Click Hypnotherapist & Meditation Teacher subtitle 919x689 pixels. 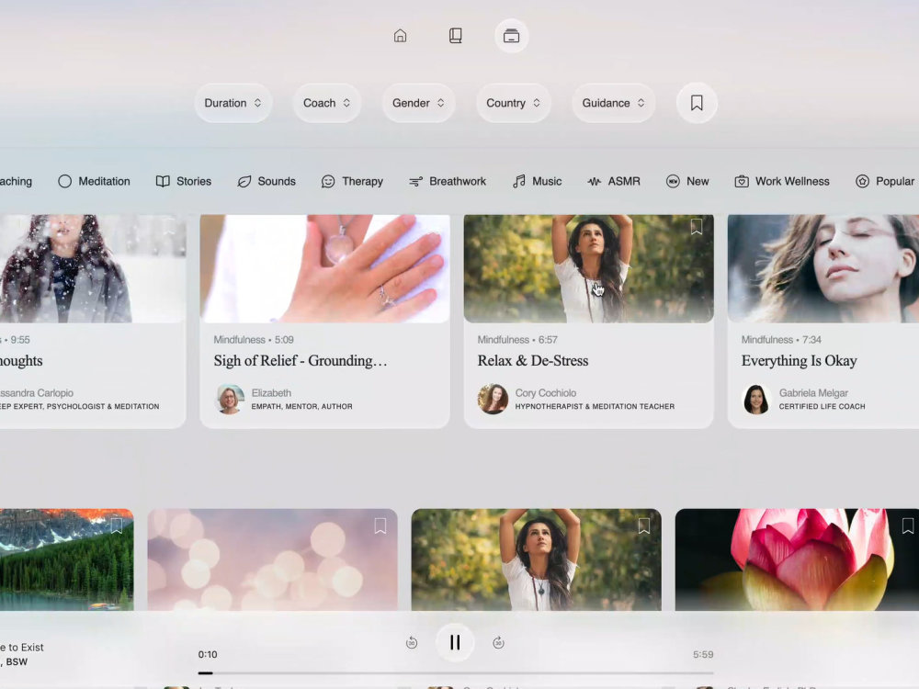click(x=595, y=407)
